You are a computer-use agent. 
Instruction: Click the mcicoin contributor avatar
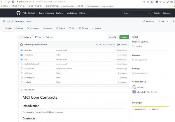[x=134, y=87]
